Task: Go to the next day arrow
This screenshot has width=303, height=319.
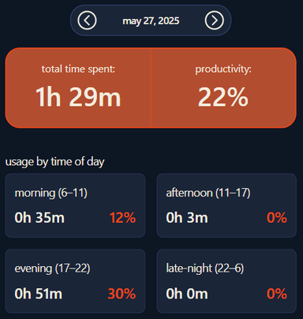Action: click(x=215, y=21)
